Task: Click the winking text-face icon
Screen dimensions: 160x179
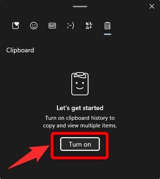Action: point(71,26)
